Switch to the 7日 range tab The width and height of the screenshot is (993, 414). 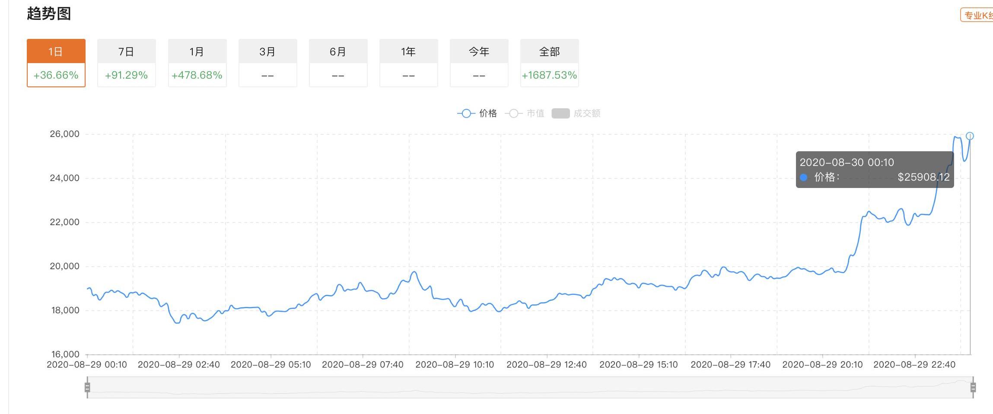[x=126, y=52]
